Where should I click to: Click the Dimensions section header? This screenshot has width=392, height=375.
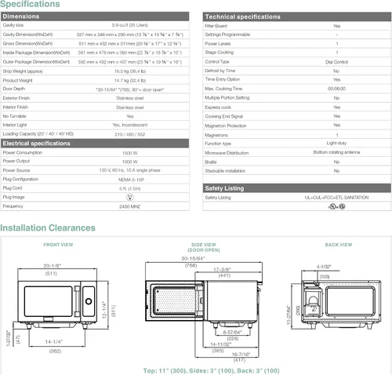(x=95, y=16)
